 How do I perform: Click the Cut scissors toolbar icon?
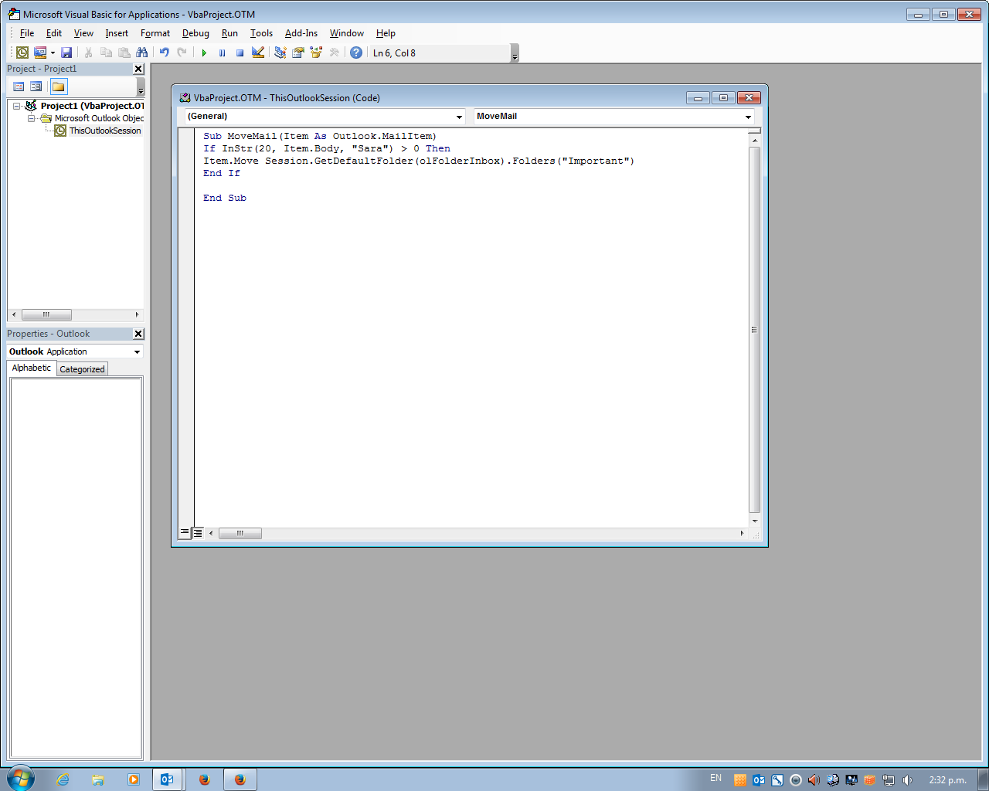(x=88, y=53)
